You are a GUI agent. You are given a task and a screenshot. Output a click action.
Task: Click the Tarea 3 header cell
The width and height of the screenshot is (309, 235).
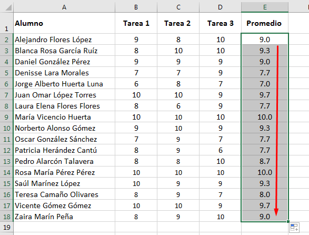pos(220,23)
